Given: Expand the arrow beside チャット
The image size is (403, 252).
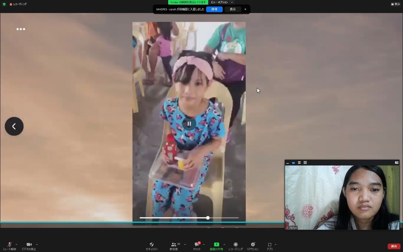Looking at the screenshot, I should [204, 244].
